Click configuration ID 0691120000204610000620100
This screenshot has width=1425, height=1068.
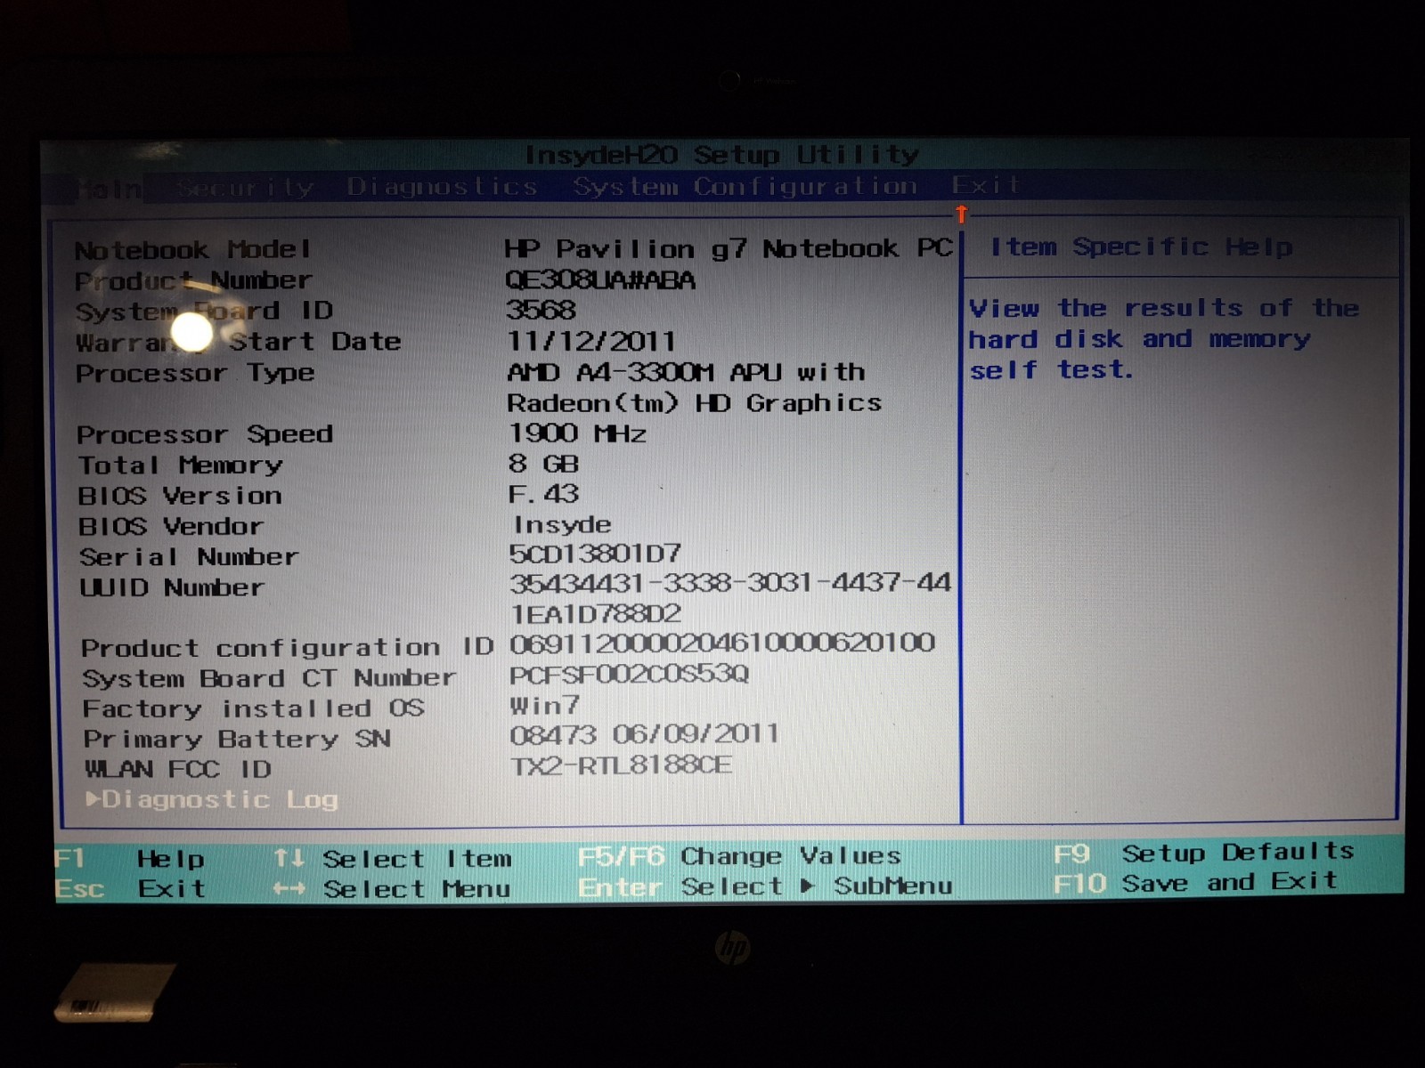point(722,643)
